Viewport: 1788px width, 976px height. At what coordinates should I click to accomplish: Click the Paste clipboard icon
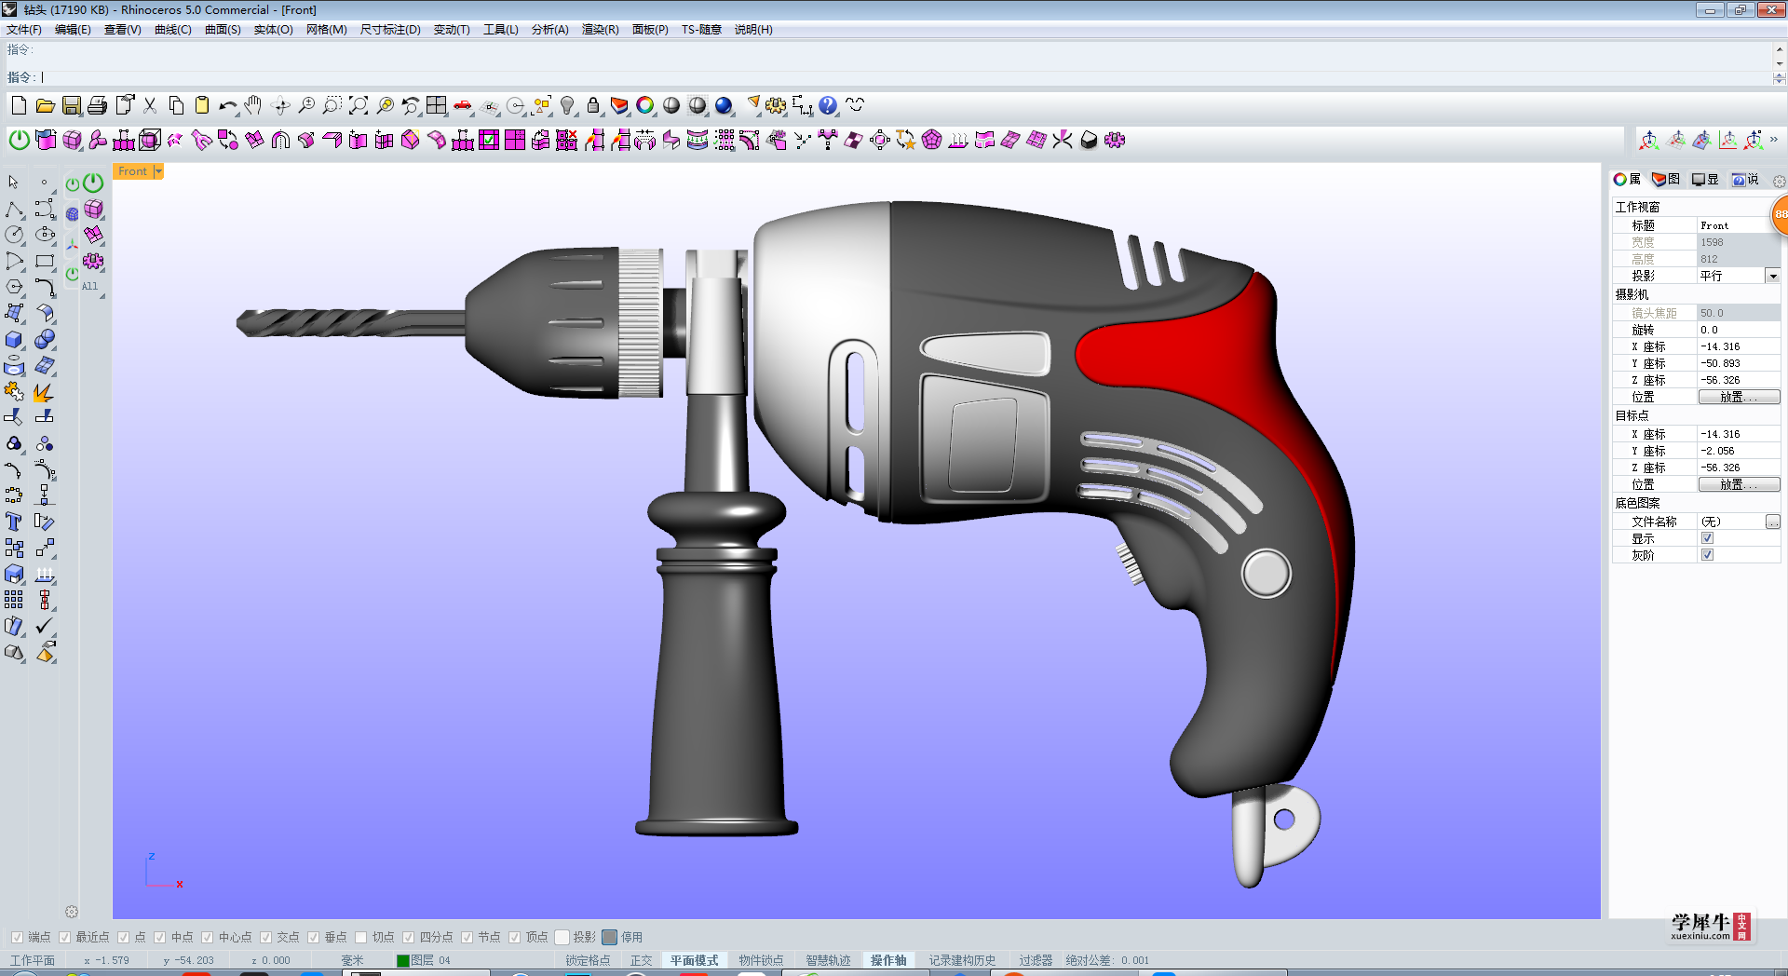pyautogui.click(x=202, y=105)
